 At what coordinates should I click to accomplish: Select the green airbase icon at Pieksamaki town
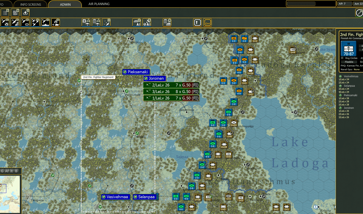click(127, 91)
